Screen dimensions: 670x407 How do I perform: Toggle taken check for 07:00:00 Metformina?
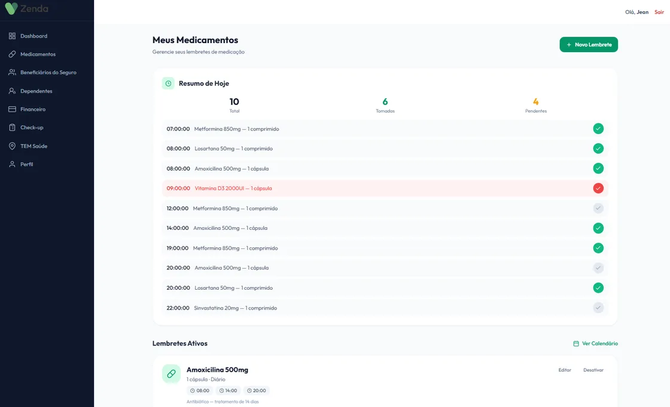point(598,129)
